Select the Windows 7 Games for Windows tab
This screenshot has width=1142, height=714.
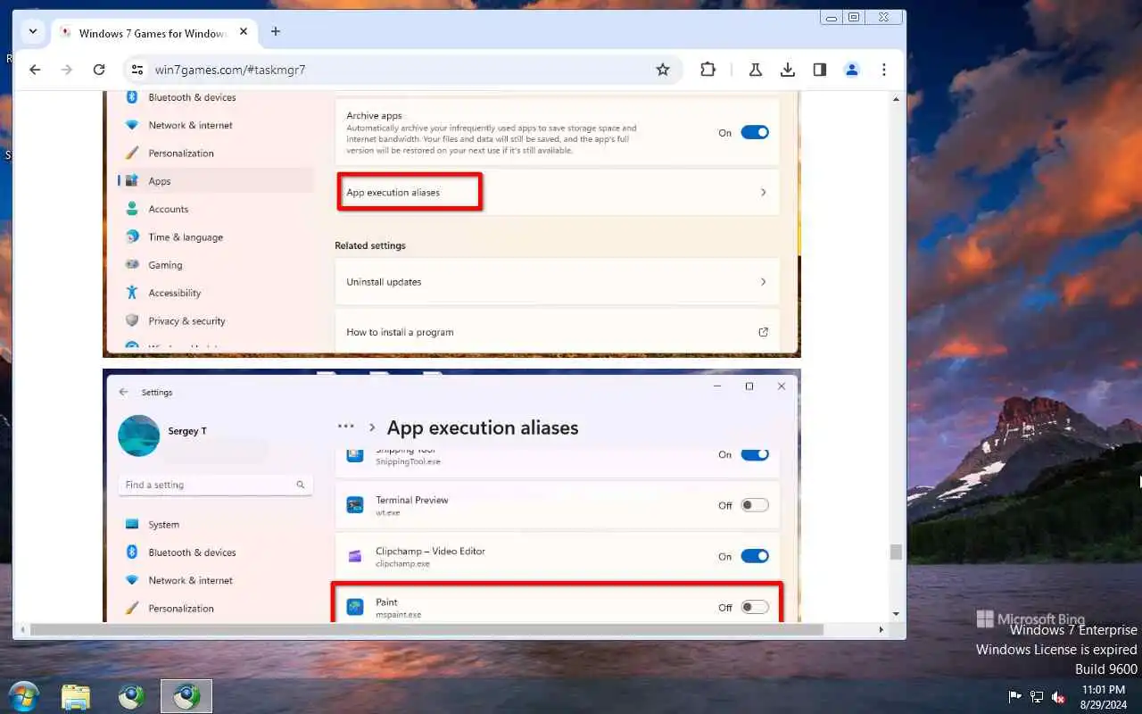tap(152, 33)
